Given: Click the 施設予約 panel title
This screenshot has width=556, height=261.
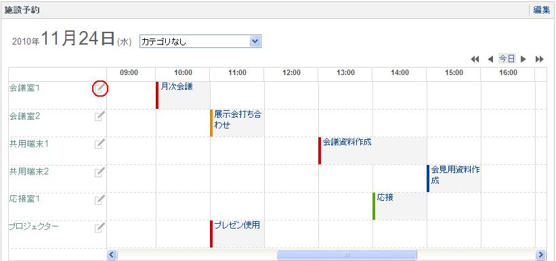Looking at the screenshot, I should tap(22, 10).
